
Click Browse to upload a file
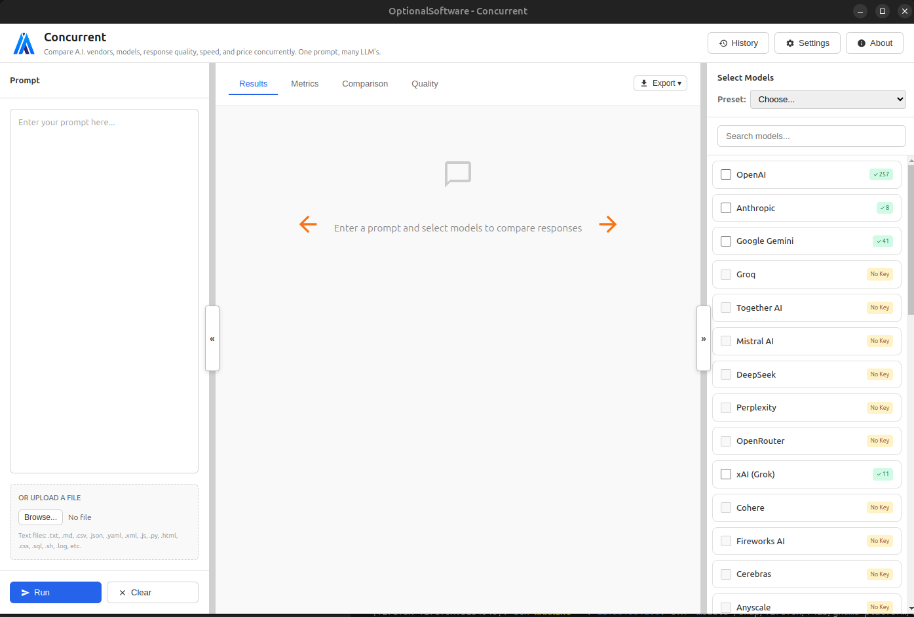[x=40, y=517]
